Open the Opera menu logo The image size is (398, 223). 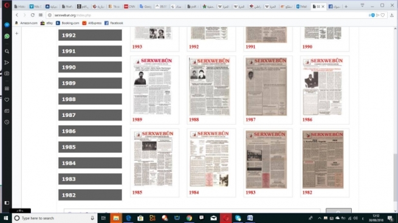click(7, 5)
